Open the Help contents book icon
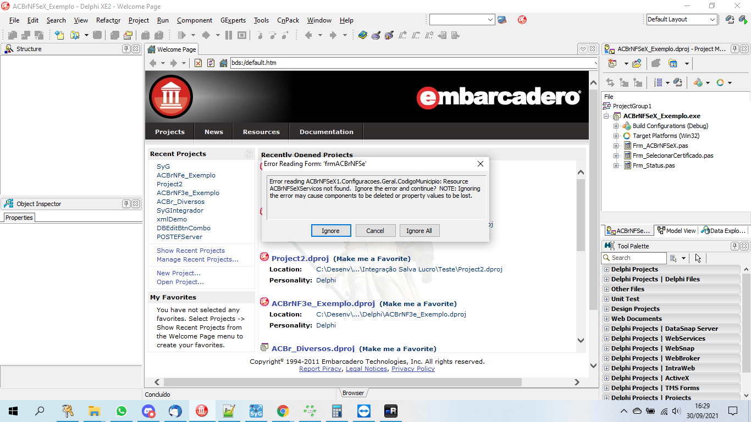Image resolution: width=751 pixels, height=422 pixels. (x=363, y=35)
